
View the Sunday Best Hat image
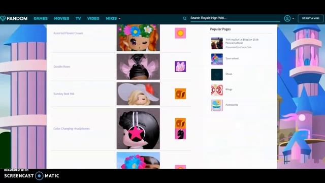point(138,94)
